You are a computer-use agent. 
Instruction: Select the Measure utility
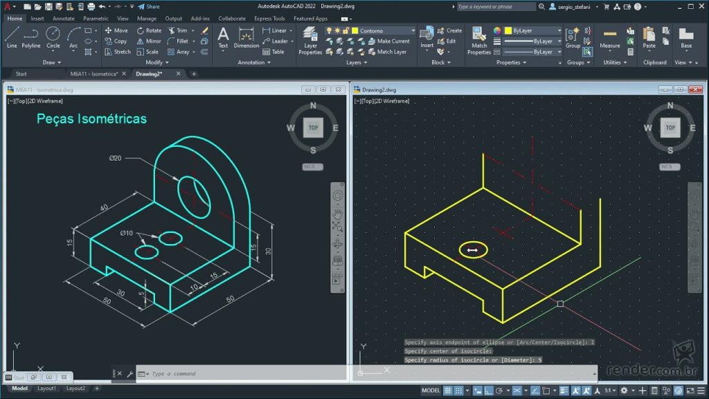(609, 37)
